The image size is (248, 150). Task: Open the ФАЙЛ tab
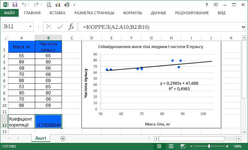tap(9, 13)
